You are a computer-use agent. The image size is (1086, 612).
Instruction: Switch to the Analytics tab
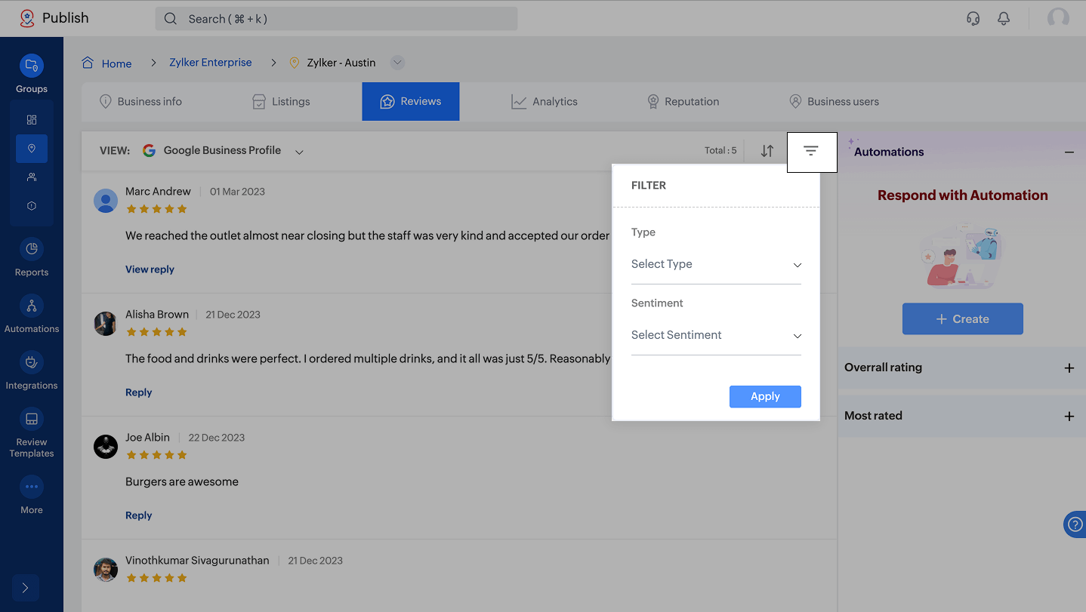[x=545, y=101]
